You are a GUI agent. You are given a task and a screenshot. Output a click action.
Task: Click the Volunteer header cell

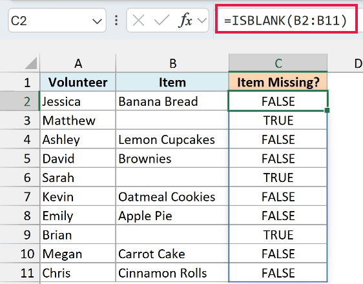pos(78,83)
